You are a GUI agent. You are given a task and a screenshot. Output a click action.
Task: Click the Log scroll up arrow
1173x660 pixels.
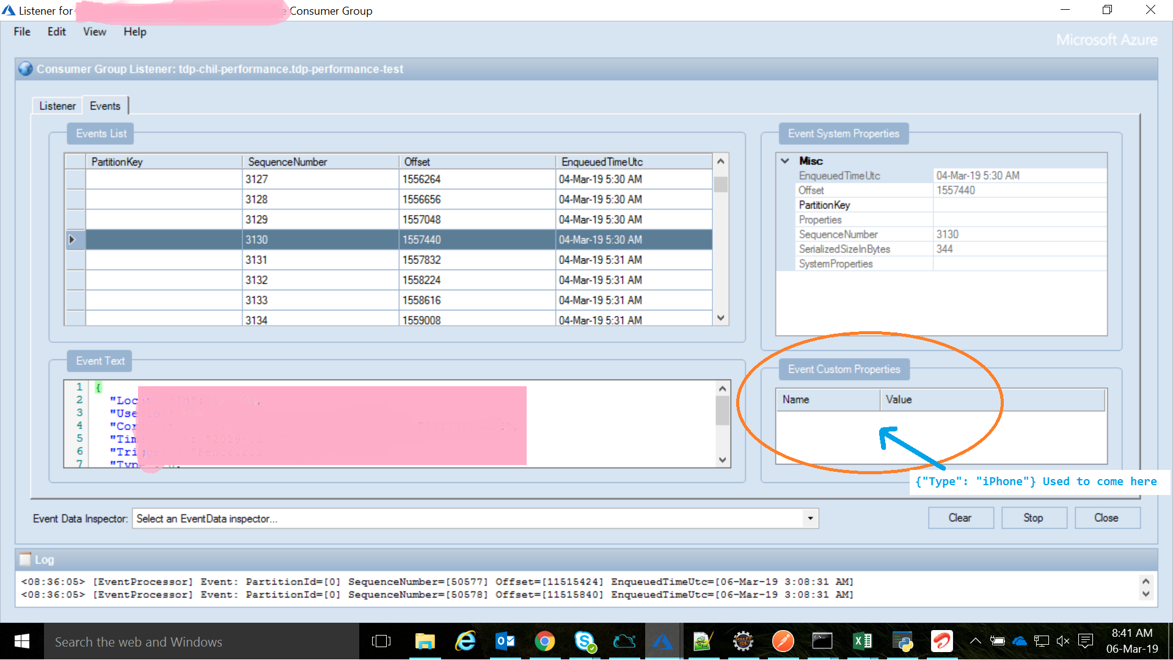pyautogui.click(x=1146, y=581)
